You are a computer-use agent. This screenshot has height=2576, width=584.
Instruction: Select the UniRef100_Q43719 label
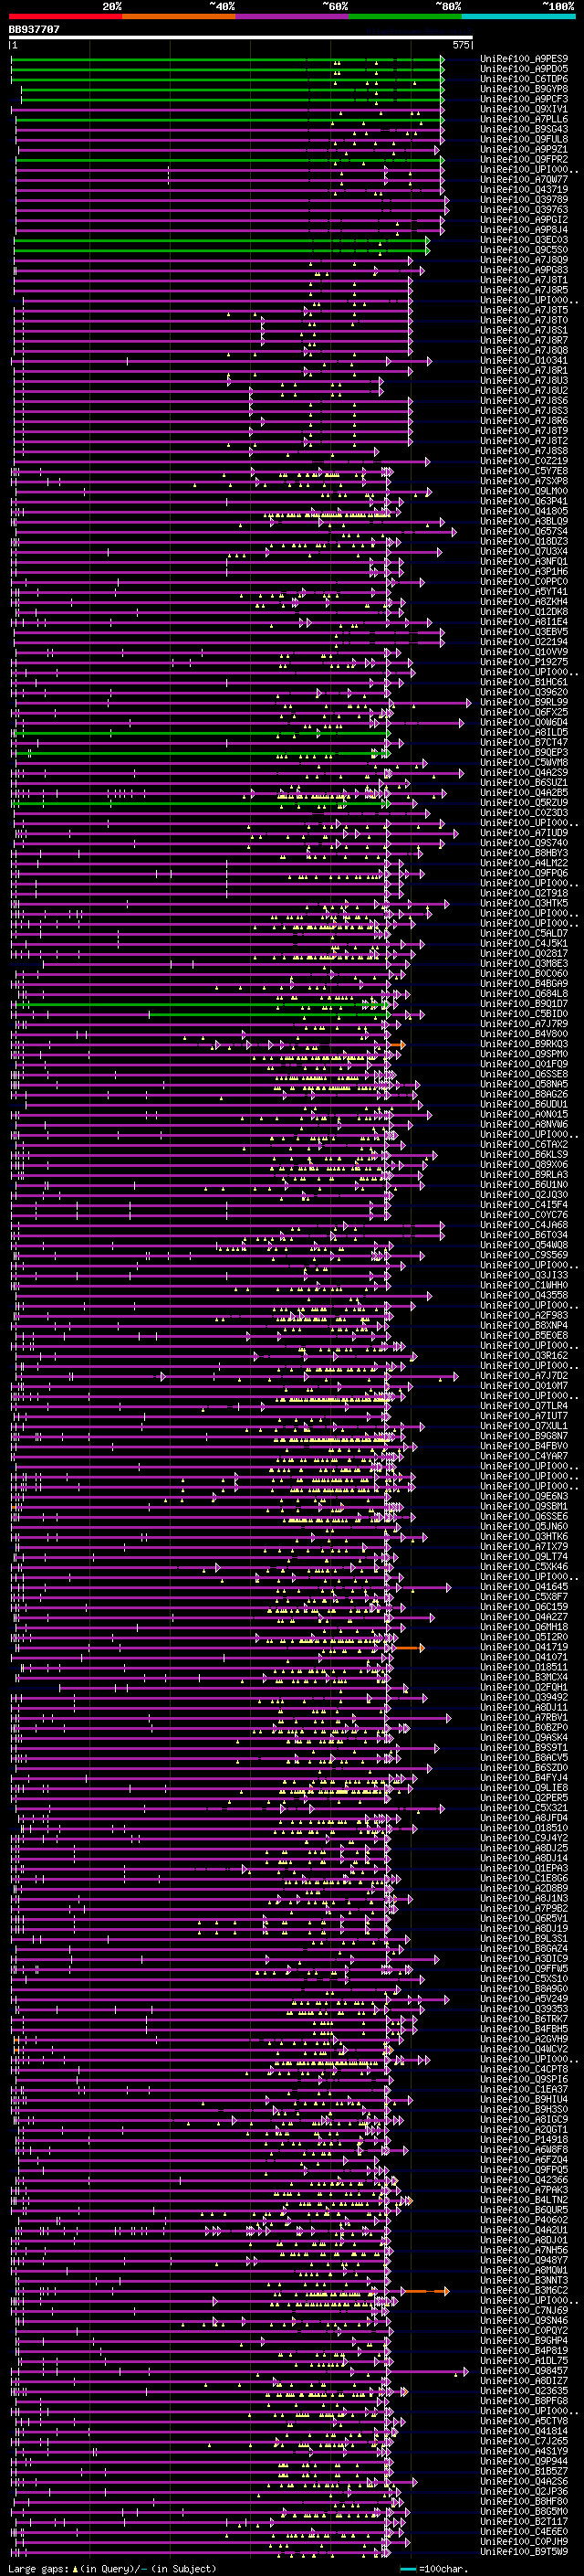524,189
